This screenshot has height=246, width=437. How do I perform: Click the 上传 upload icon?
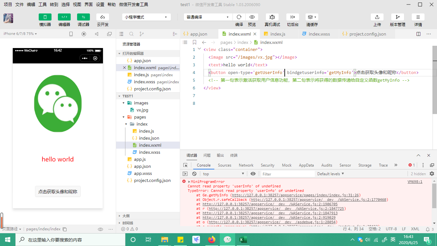click(377, 17)
